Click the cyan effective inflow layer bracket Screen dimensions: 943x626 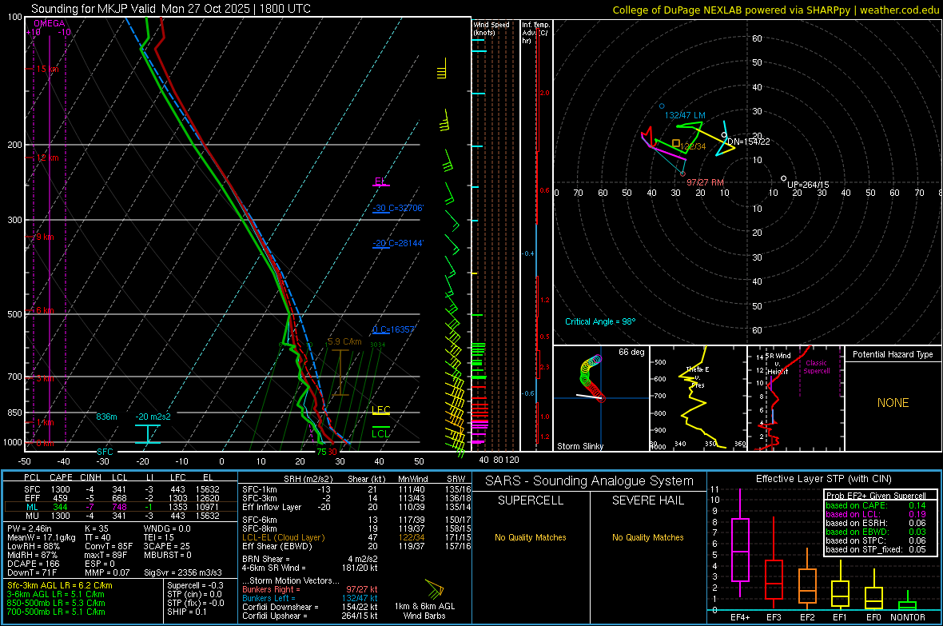click(147, 434)
